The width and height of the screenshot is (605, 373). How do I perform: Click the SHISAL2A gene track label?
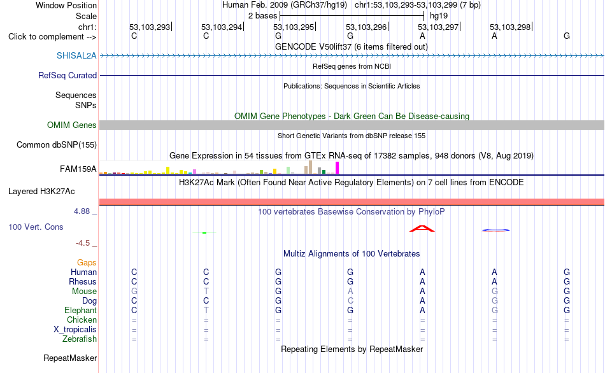[x=76, y=55]
